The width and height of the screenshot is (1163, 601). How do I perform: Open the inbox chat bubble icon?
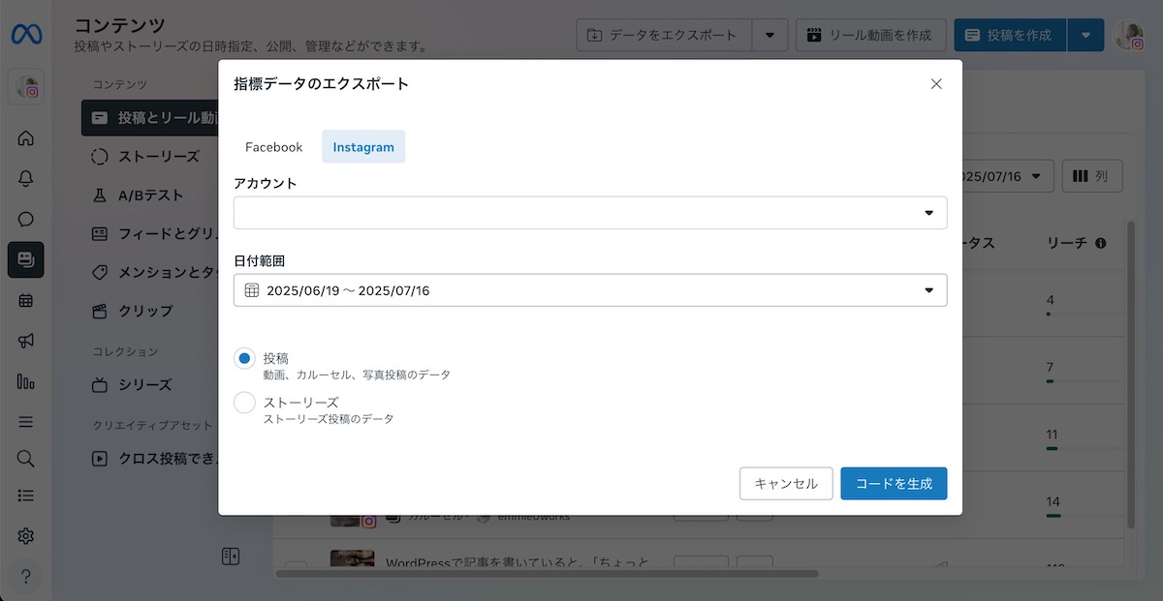[x=26, y=220]
